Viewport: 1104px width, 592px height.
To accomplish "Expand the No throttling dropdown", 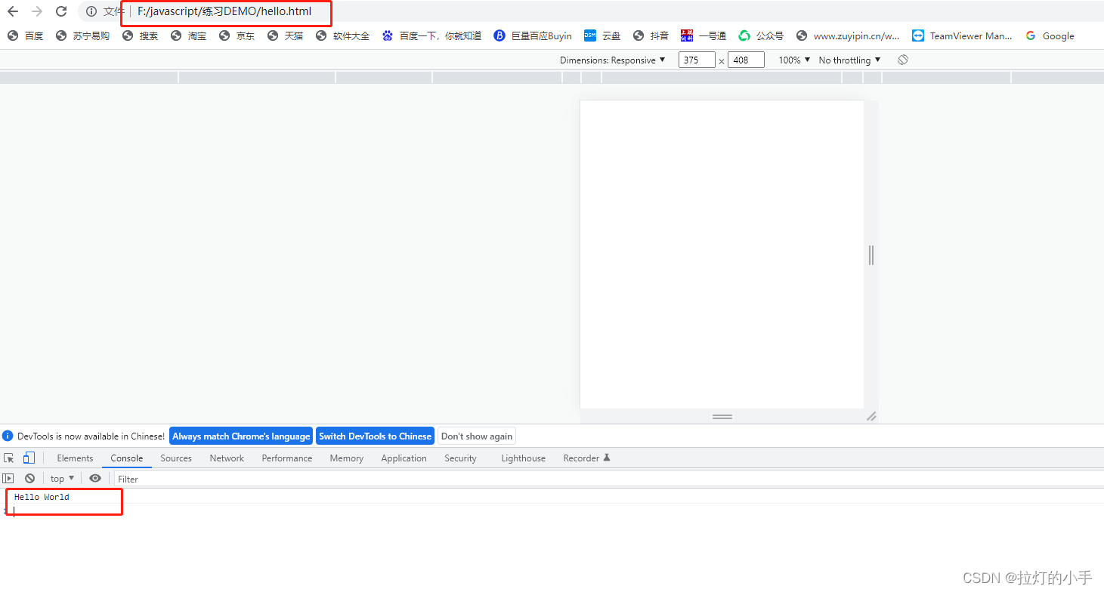I will pyautogui.click(x=848, y=60).
